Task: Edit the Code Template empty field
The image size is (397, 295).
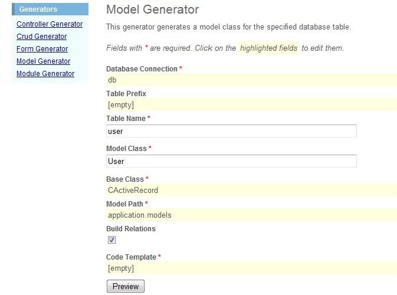Action: (251, 268)
